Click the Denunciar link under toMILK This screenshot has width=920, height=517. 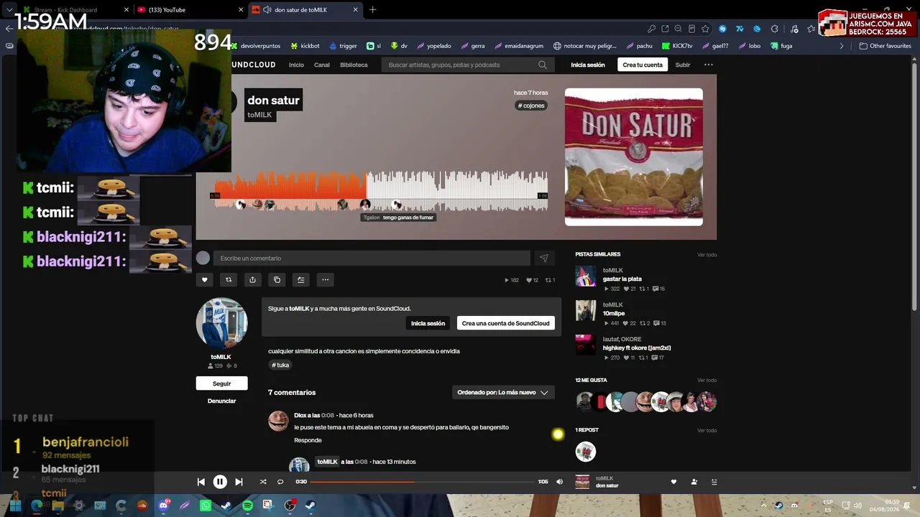point(221,401)
